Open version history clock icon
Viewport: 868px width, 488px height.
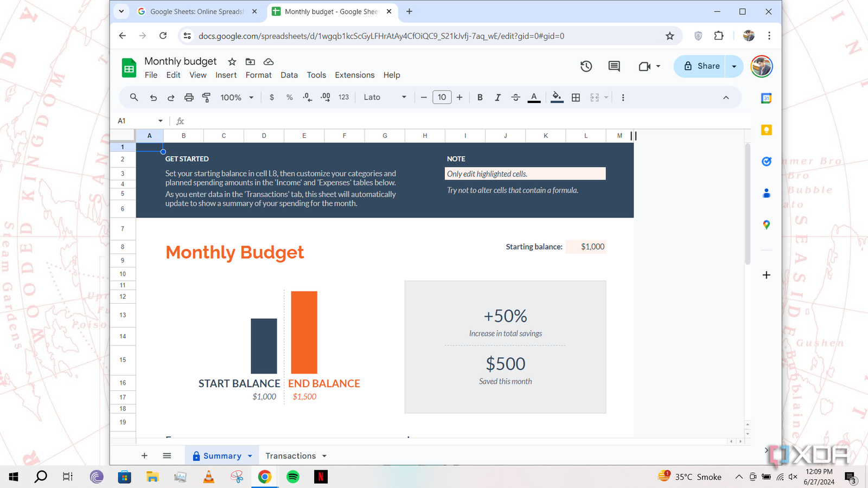click(x=586, y=66)
